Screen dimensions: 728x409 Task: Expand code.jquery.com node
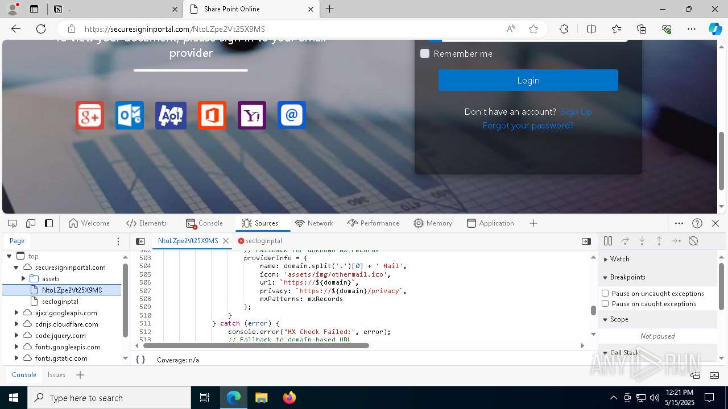pos(16,336)
